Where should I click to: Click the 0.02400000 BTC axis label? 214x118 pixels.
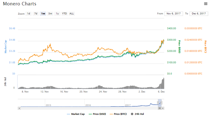point(193,40)
